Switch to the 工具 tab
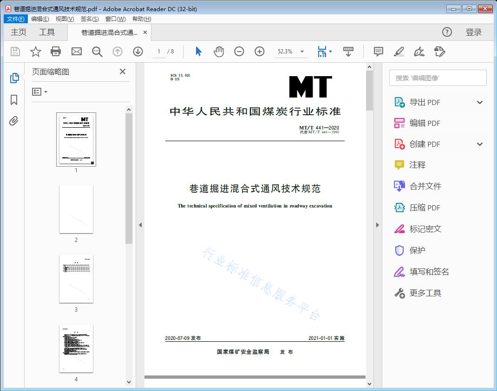The image size is (497, 391). click(x=47, y=32)
